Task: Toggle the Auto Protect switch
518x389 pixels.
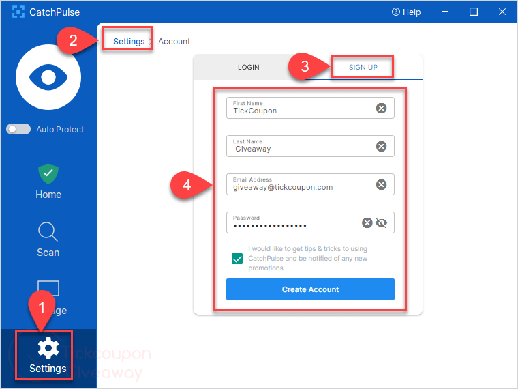Action: 18,129
